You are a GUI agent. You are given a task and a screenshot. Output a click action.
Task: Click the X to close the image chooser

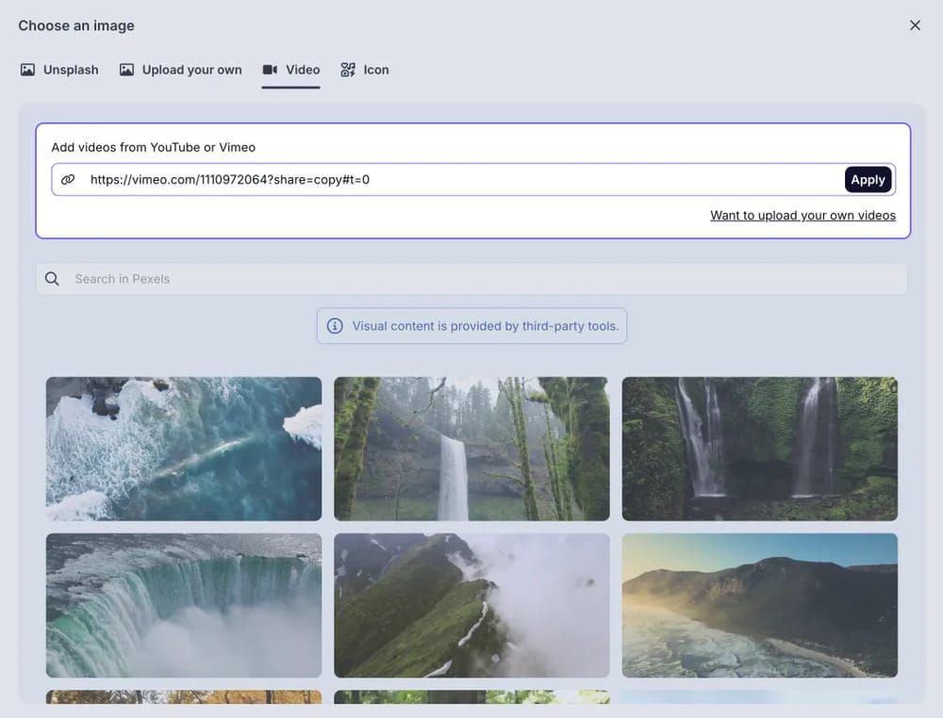(915, 25)
